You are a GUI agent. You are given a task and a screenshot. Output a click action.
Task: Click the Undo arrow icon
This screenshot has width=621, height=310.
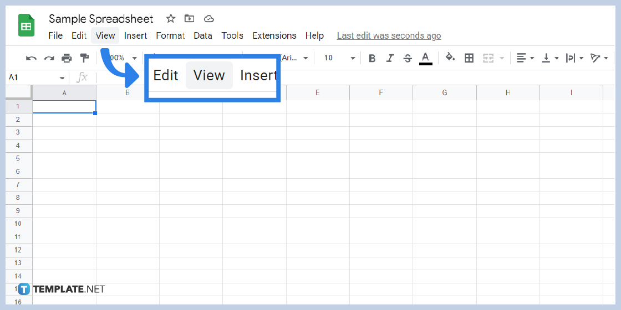31,58
